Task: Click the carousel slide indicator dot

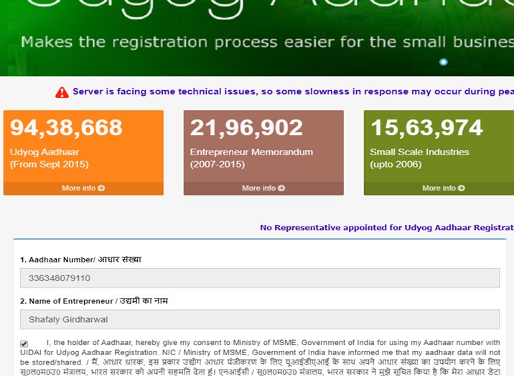Action: click(443, 62)
